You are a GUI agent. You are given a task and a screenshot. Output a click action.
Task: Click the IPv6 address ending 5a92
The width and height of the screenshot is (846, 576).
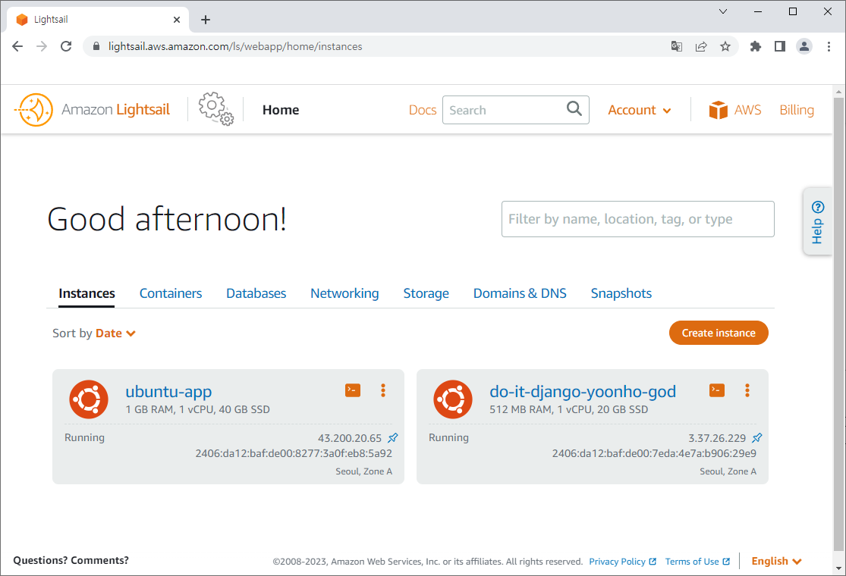click(x=294, y=453)
